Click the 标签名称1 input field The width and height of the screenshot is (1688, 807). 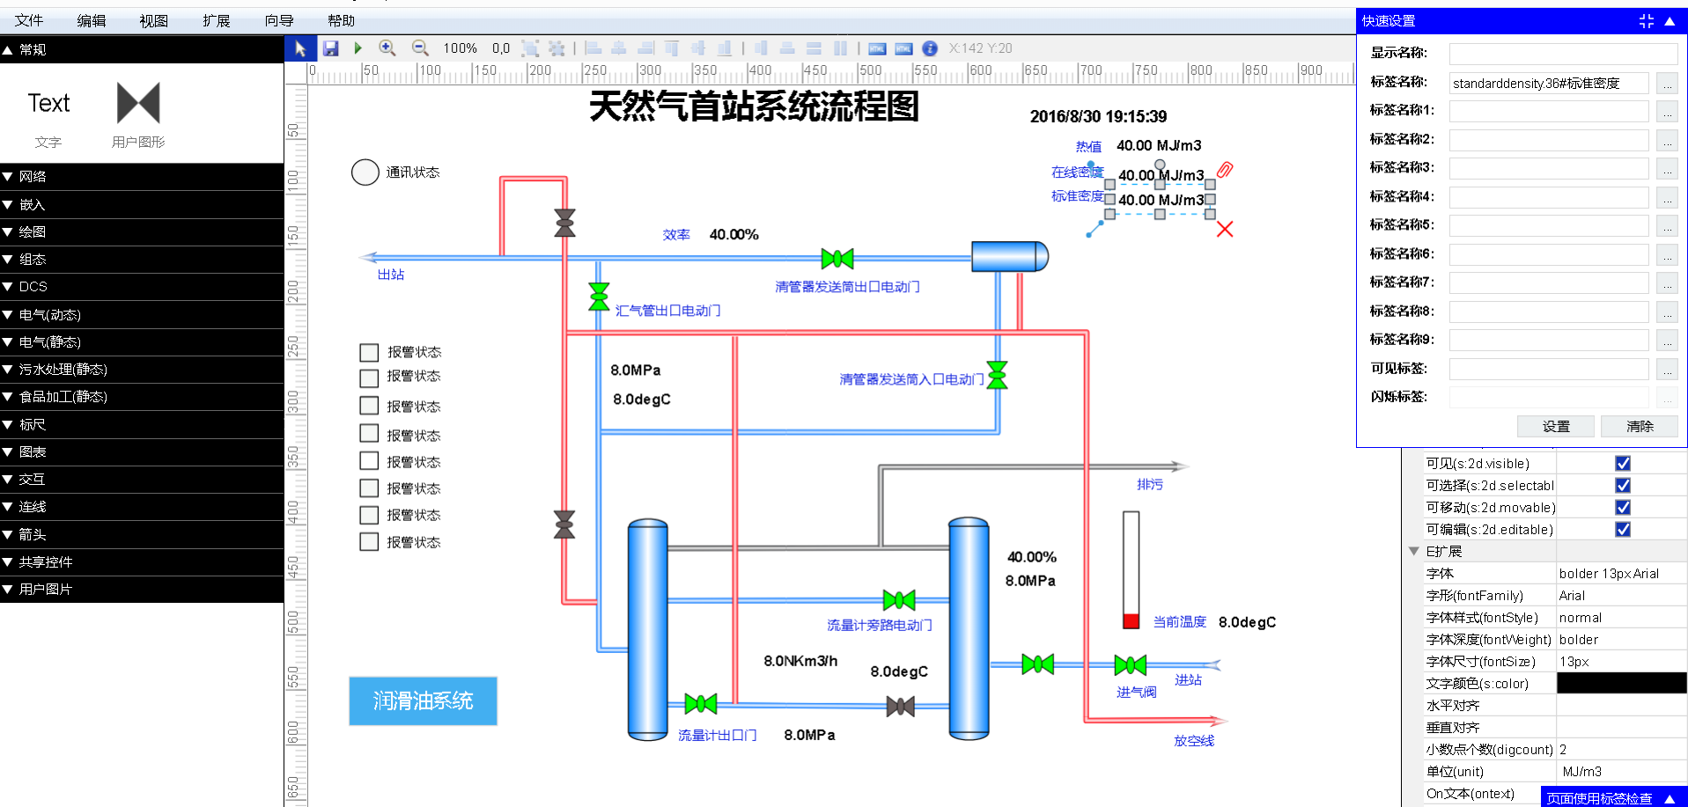click(x=1549, y=111)
